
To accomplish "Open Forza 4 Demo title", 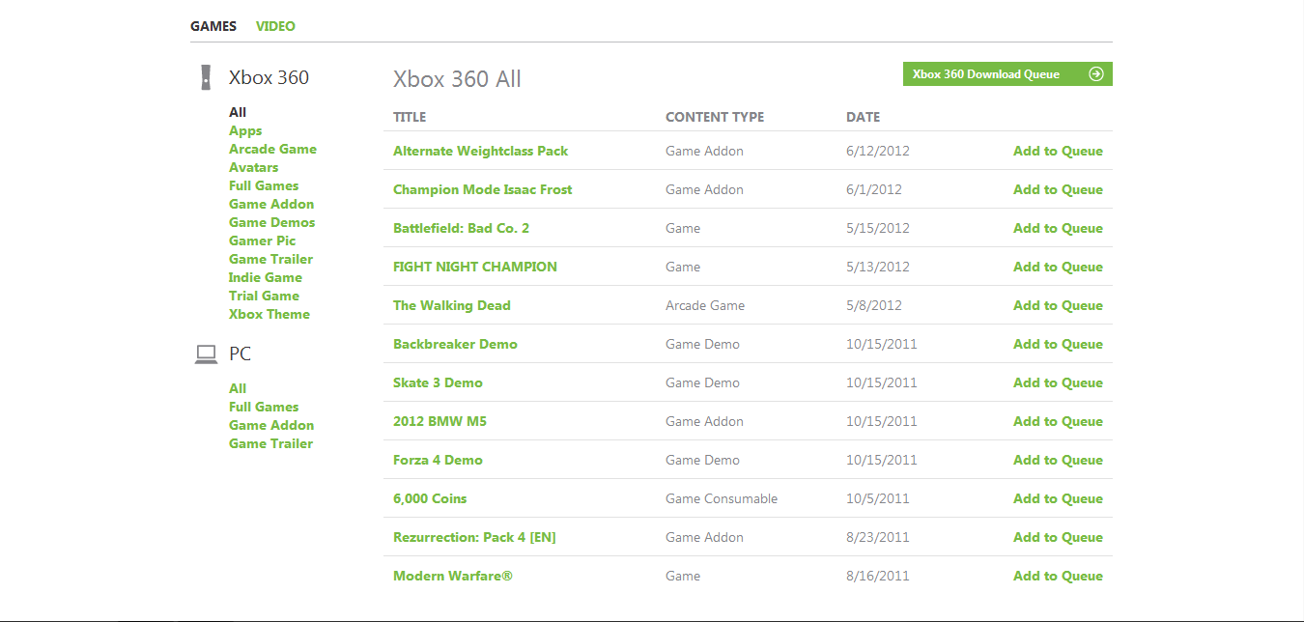I will 438,460.
